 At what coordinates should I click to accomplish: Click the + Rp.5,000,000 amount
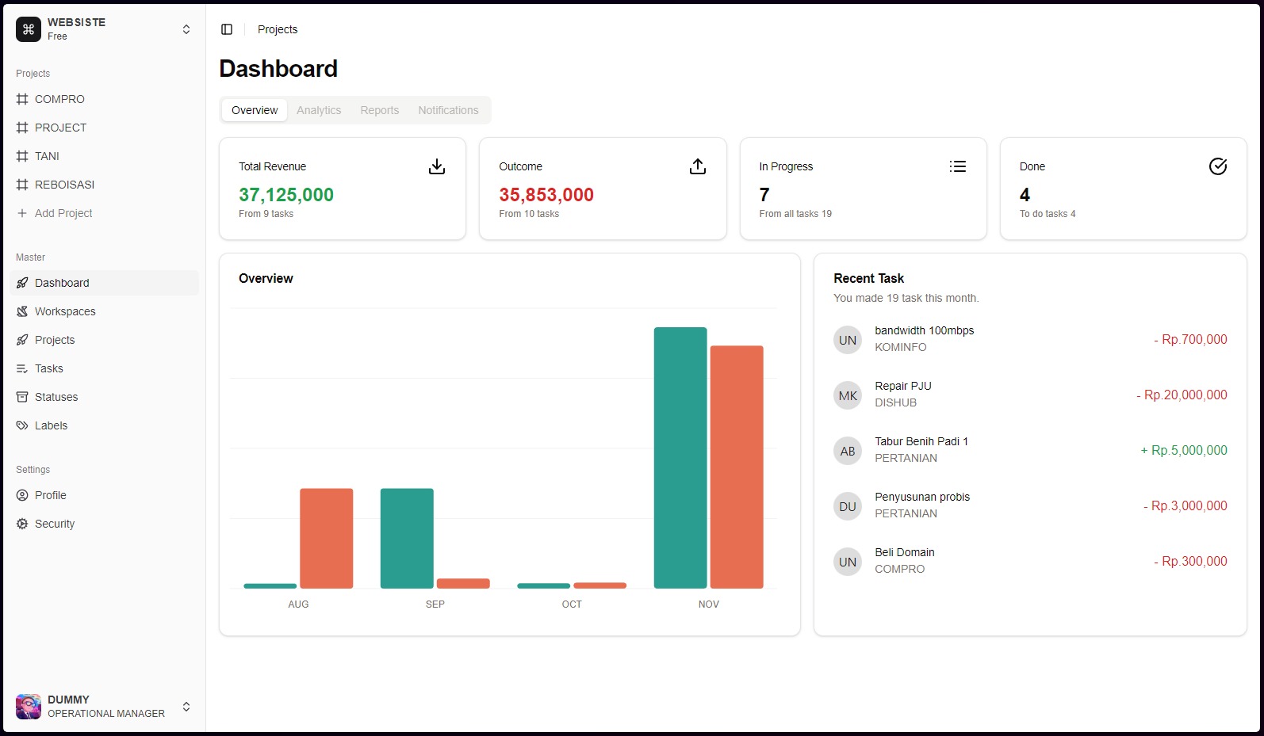pyautogui.click(x=1184, y=450)
